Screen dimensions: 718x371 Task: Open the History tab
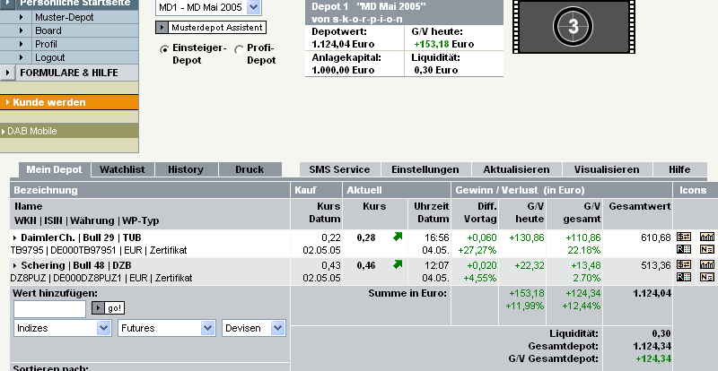point(186,169)
